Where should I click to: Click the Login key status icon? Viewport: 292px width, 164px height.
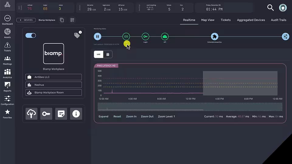click(145, 36)
